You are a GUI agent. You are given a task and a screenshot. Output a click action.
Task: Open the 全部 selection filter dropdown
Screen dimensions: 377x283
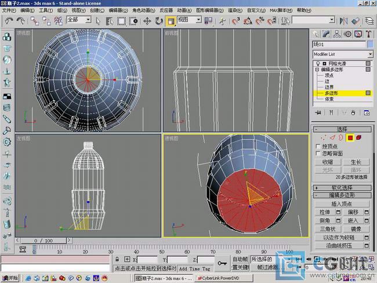[x=88, y=20]
